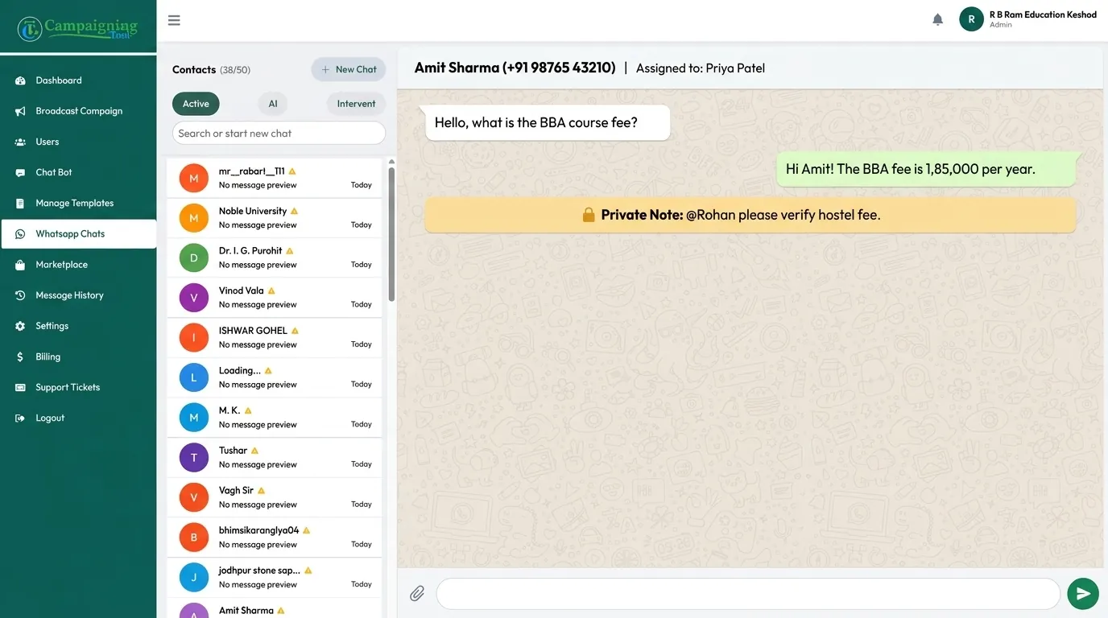
Task: Start a New Chat
Action: [x=349, y=70]
